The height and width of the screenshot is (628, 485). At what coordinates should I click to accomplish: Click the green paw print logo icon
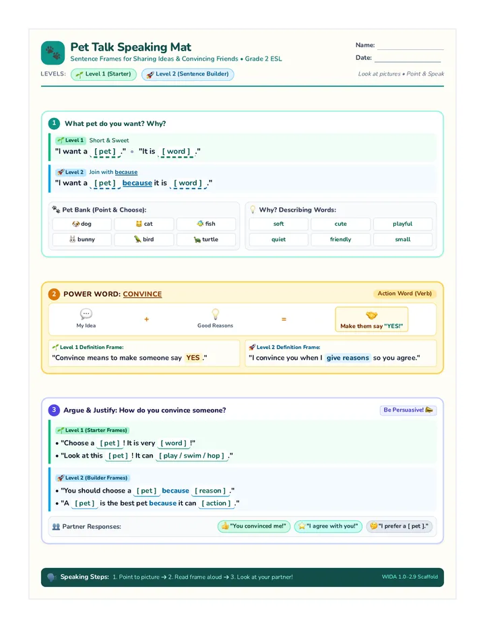pos(53,53)
